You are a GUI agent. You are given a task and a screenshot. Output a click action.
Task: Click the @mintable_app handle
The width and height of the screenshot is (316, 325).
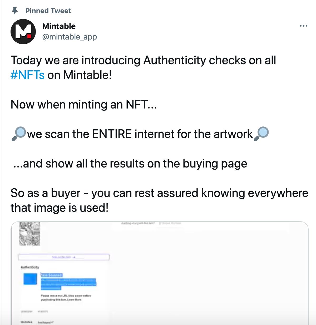pyautogui.click(x=70, y=37)
